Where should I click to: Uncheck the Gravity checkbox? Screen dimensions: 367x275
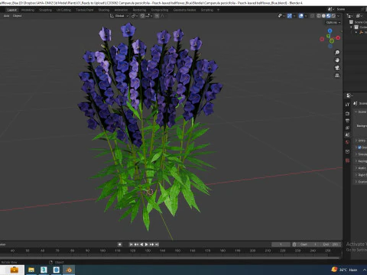pos(359,147)
